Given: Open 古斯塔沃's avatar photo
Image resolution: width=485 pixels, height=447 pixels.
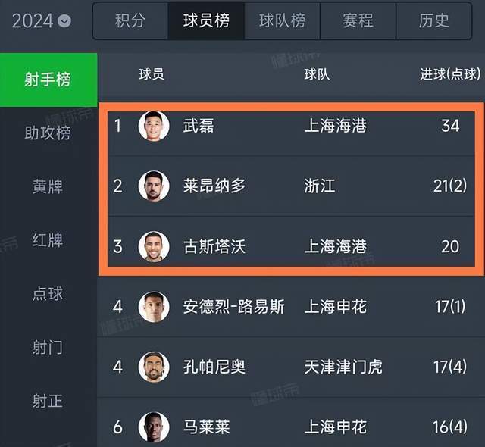Looking at the screenshot, I should coord(154,246).
